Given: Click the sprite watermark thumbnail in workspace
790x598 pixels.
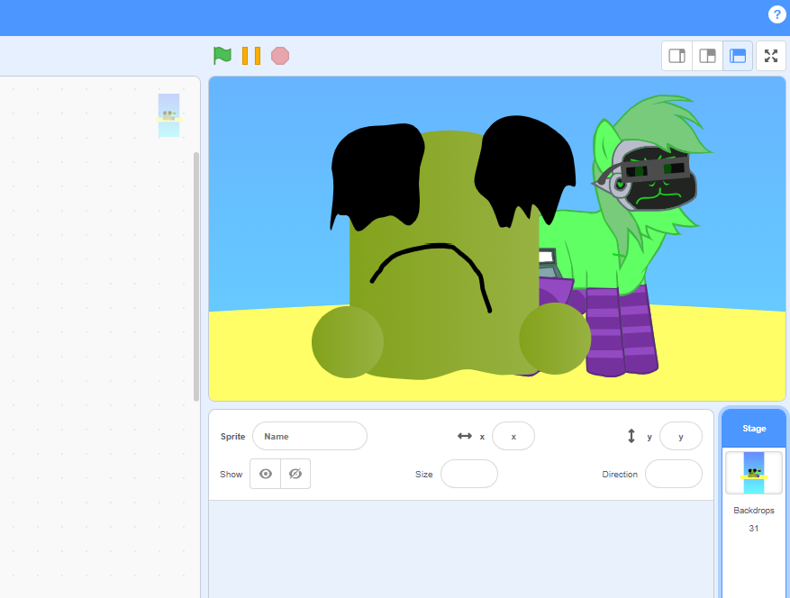Looking at the screenshot, I should pos(168,115).
